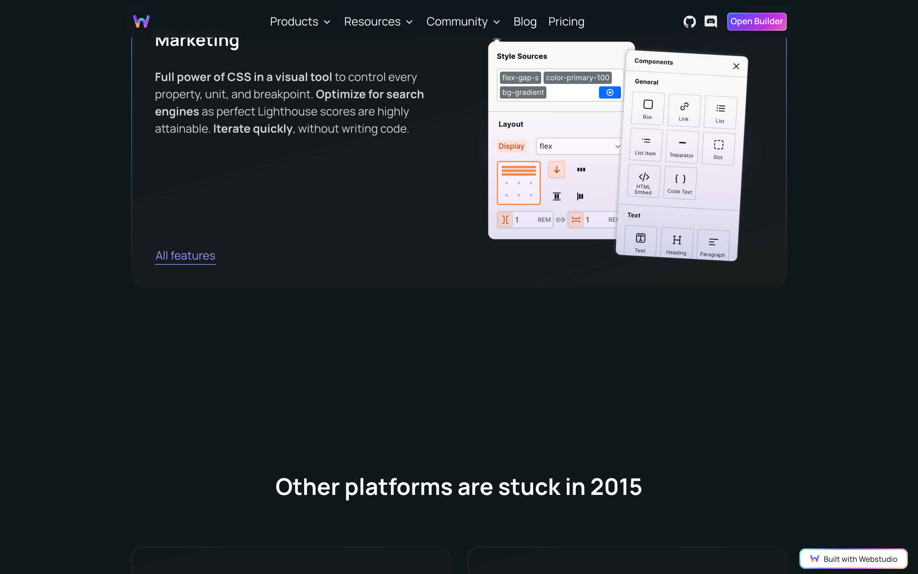Select the List component icon
This screenshot has width=918, height=574.
[720, 108]
